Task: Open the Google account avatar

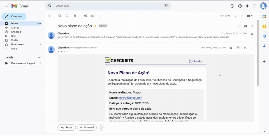Action: [x=263, y=6]
